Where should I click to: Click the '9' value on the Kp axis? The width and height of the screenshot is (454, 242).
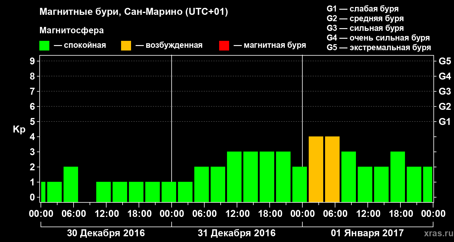[x=33, y=61]
